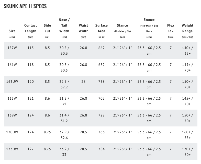Select the Weight Range column header
This screenshot has height=164, width=201.
187,28
